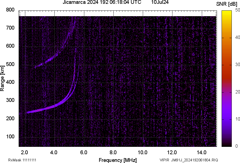Click the frequency tick label '14.0'
The width and height of the screenshot is (240, 163).
(202, 152)
